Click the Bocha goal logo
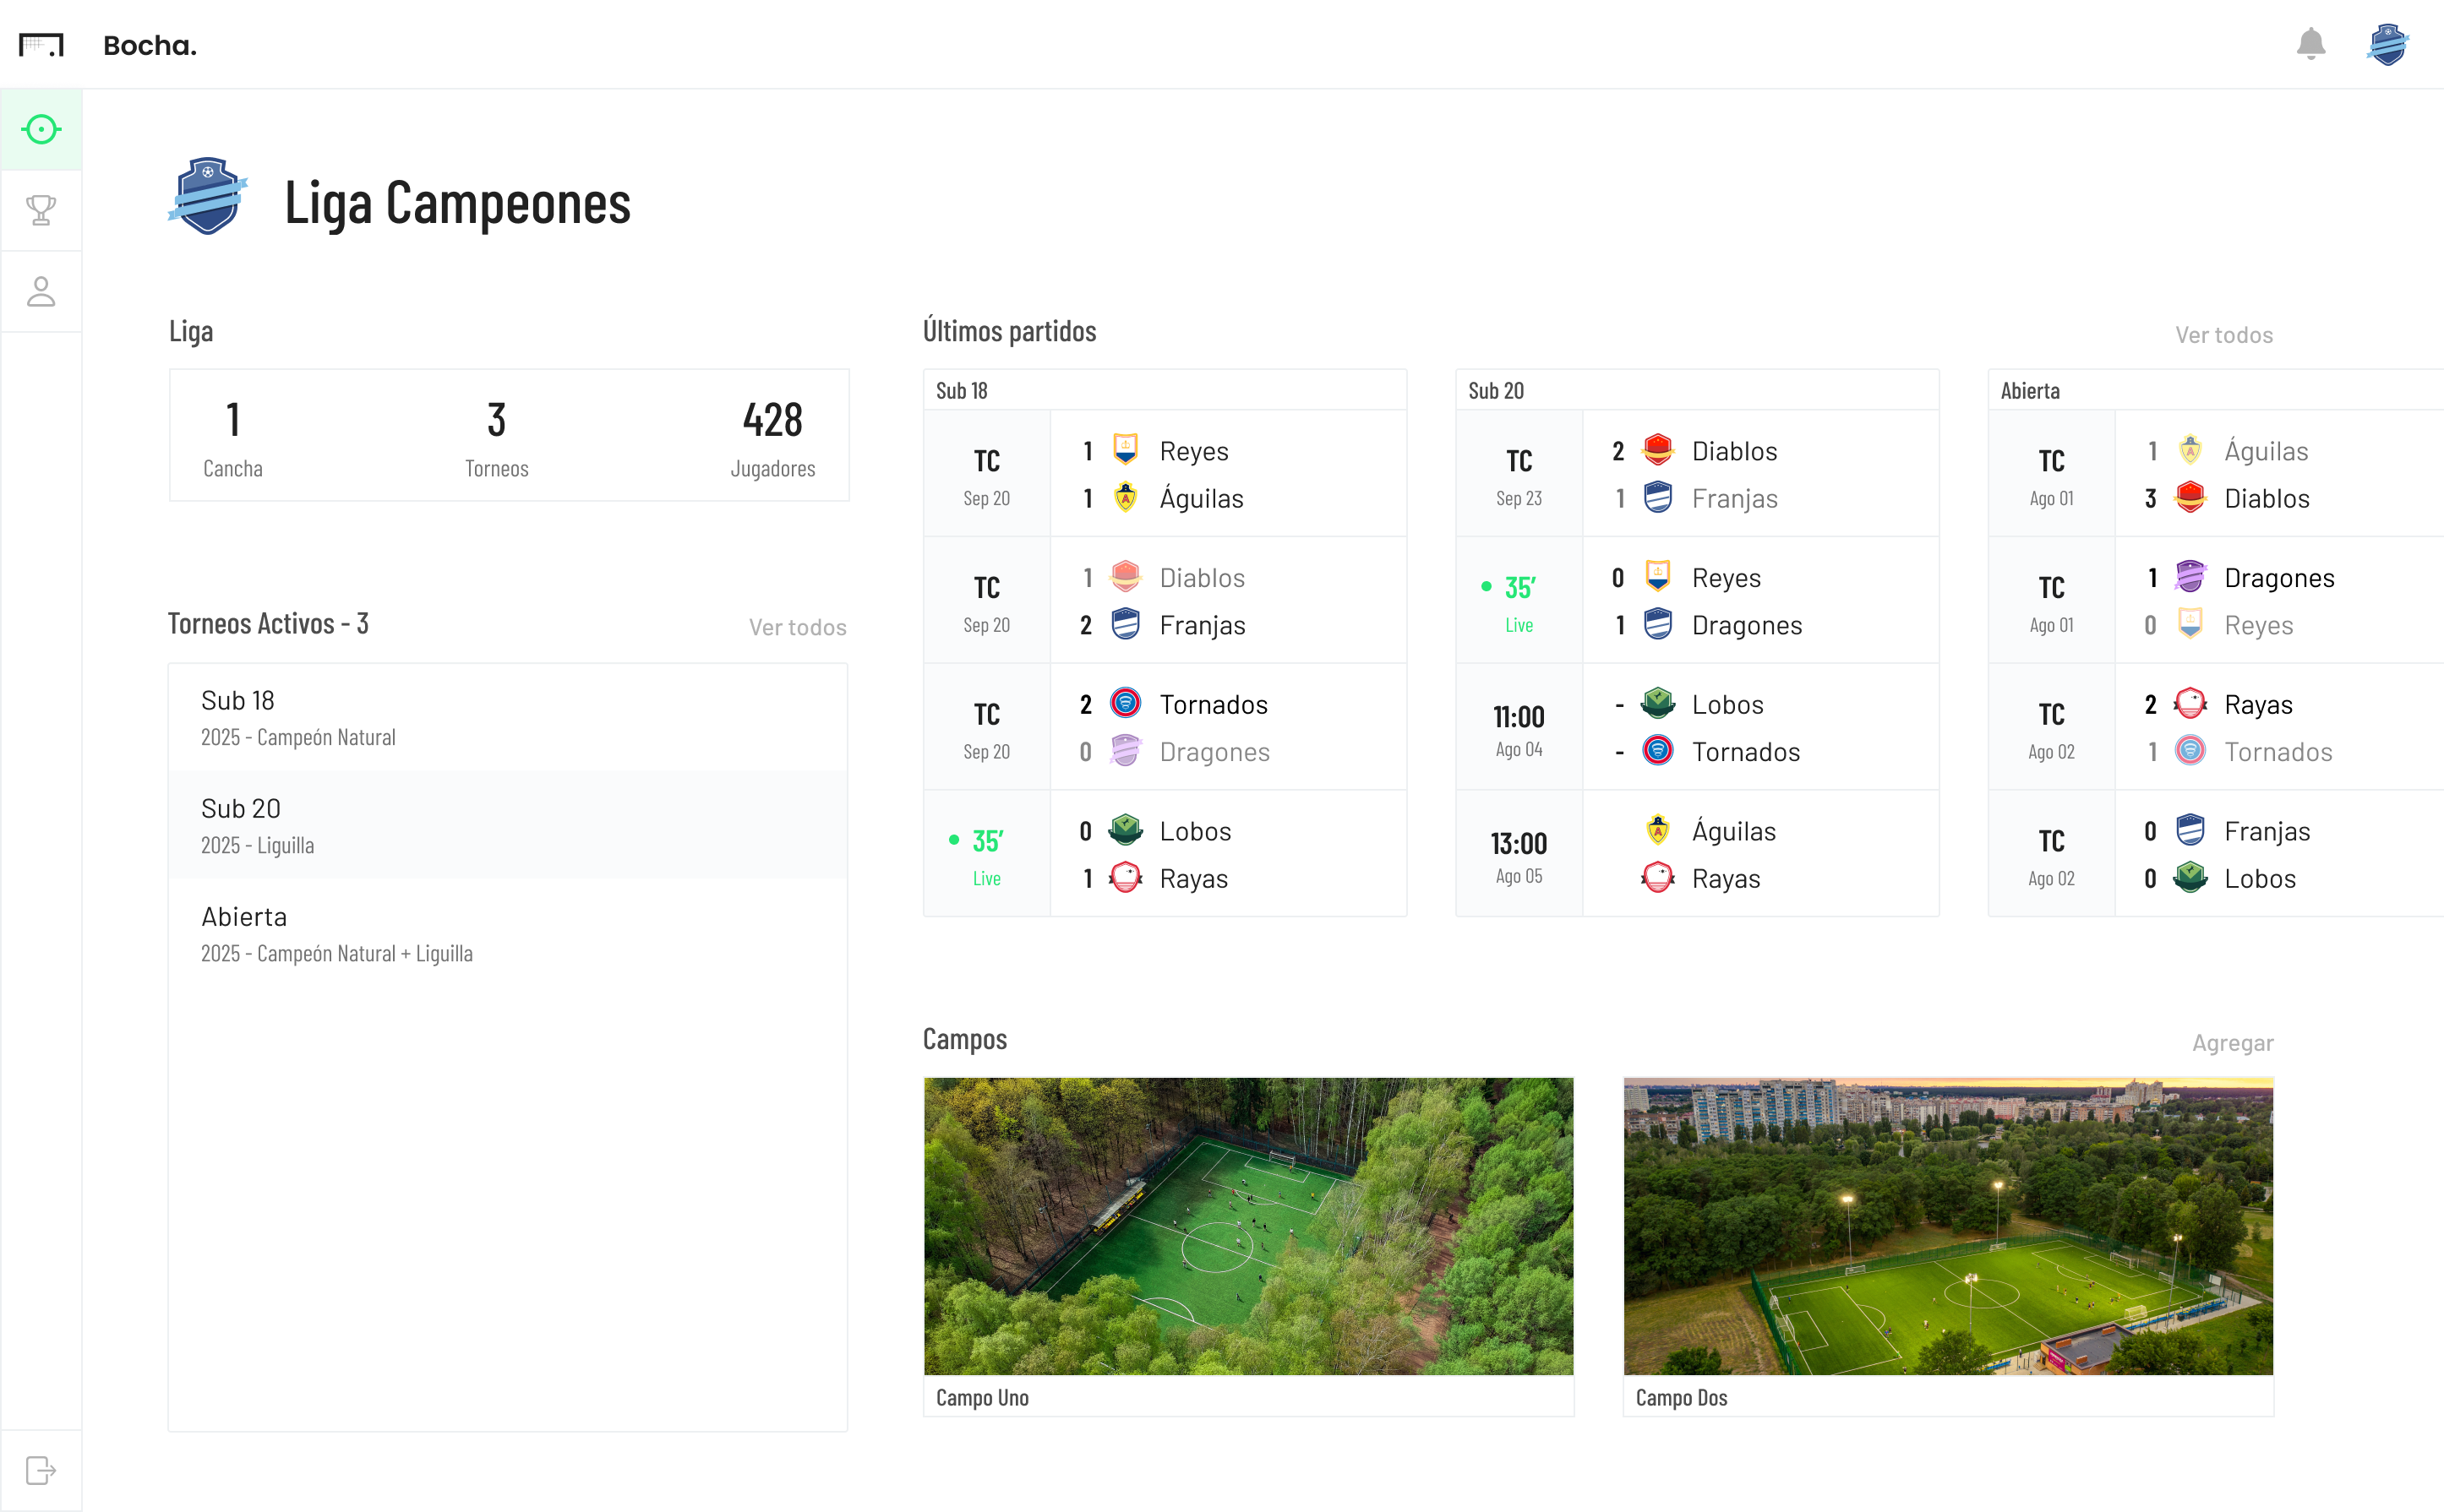The height and width of the screenshot is (1512, 2444). (x=43, y=44)
